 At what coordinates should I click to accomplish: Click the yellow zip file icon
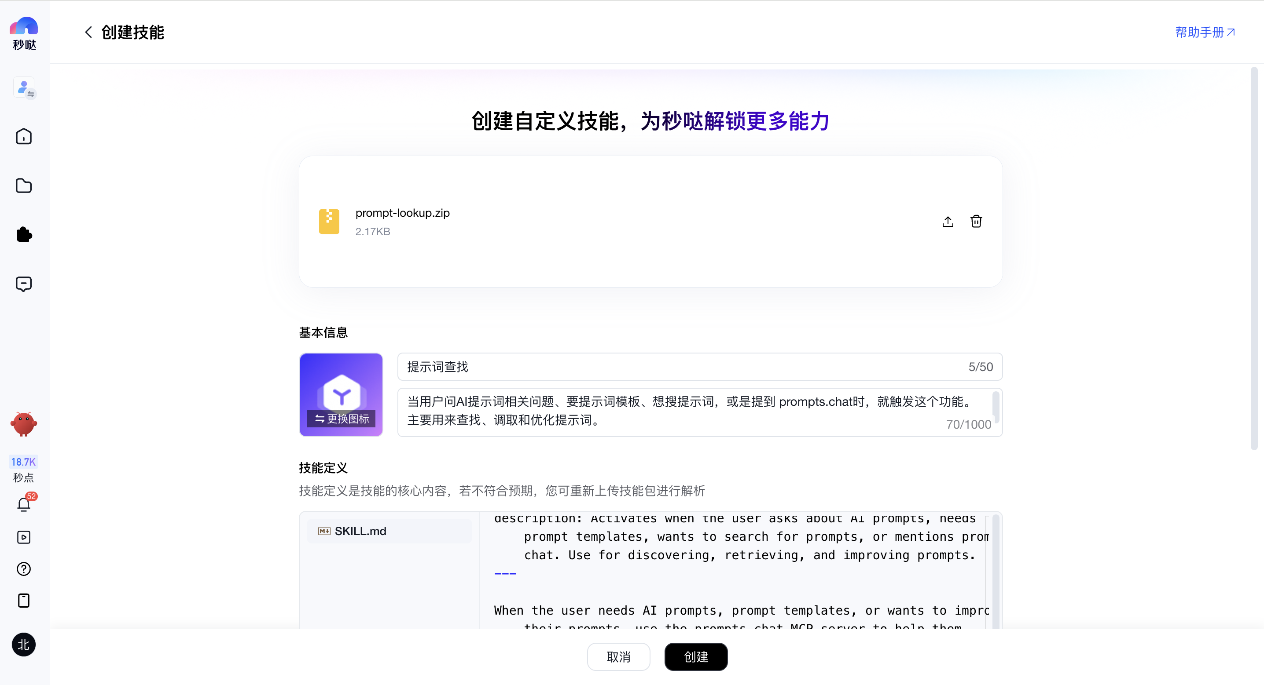coord(329,222)
